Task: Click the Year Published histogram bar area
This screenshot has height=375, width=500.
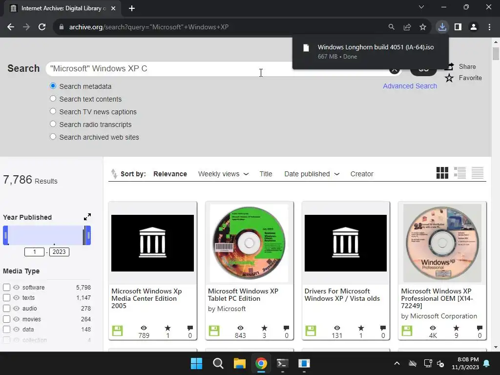Action: click(46, 235)
